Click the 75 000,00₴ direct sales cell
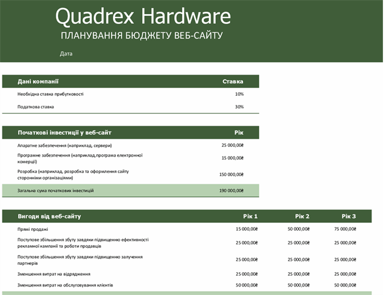The height and width of the screenshot is (295, 384). [x=345, y=229]
